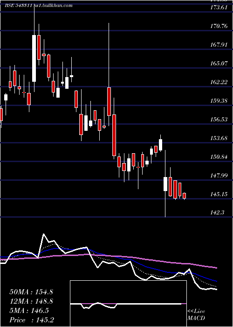Click the 165.07 price axis label
This screenshot has width=233, height=327.
click(219, 63)
